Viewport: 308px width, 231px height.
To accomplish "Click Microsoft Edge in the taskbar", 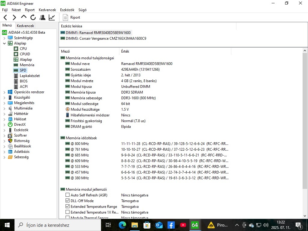I will tap(122, 225).
